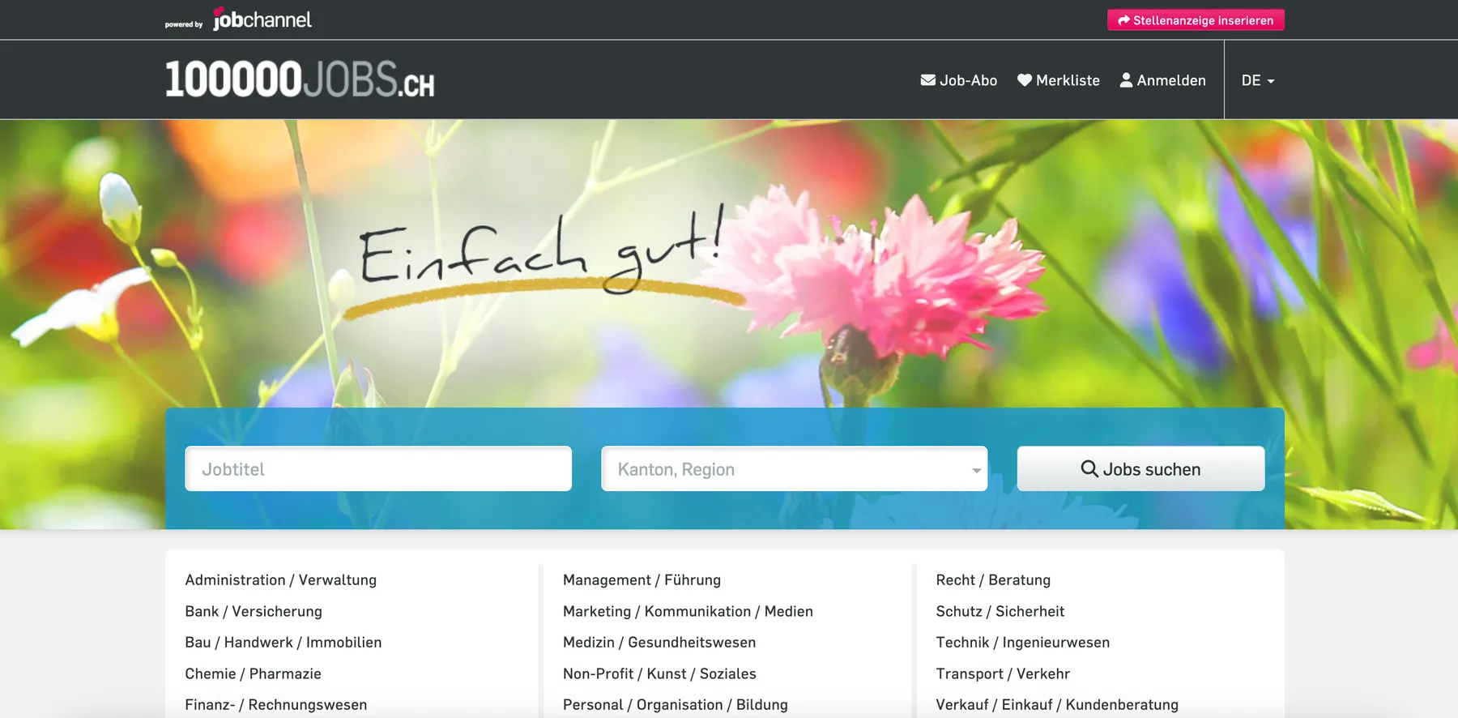Open the DE language dropdown
The image size is (1458, 718).
click(x=1257, y=80)
